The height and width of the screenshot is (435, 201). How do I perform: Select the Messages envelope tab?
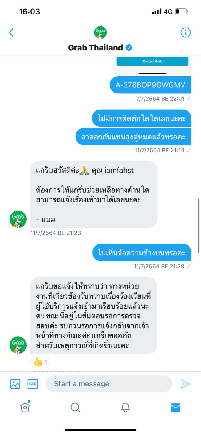pos(176,407)
